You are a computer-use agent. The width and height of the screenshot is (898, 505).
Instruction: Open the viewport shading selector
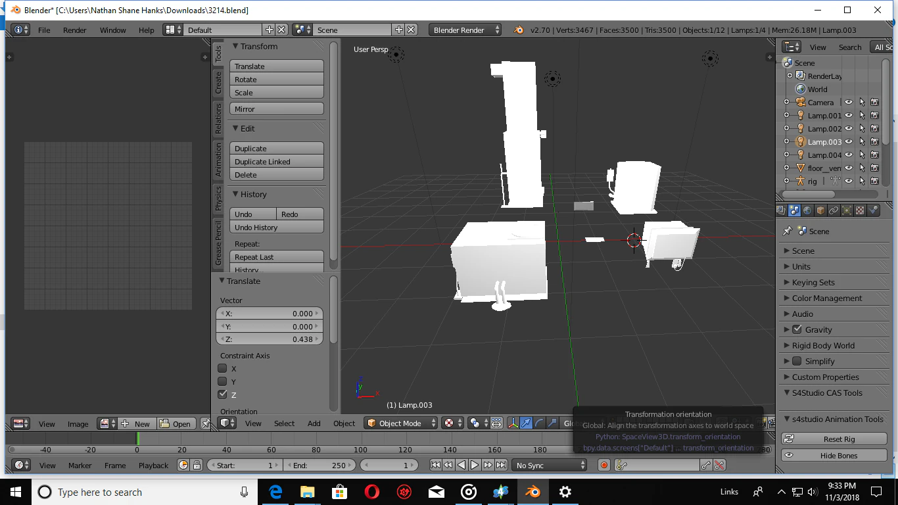click(x=452, y=423)
